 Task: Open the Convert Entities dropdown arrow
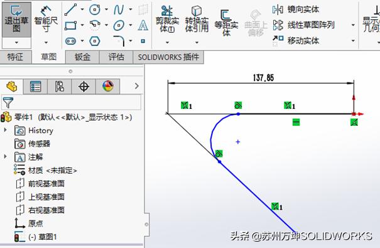pyautogui.click(x=197, y=43)
